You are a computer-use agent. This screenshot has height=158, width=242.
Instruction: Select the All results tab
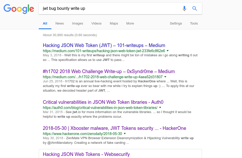(45, 23)
